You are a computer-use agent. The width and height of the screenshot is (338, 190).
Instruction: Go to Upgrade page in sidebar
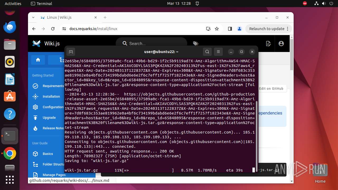(x=49, y=118)
